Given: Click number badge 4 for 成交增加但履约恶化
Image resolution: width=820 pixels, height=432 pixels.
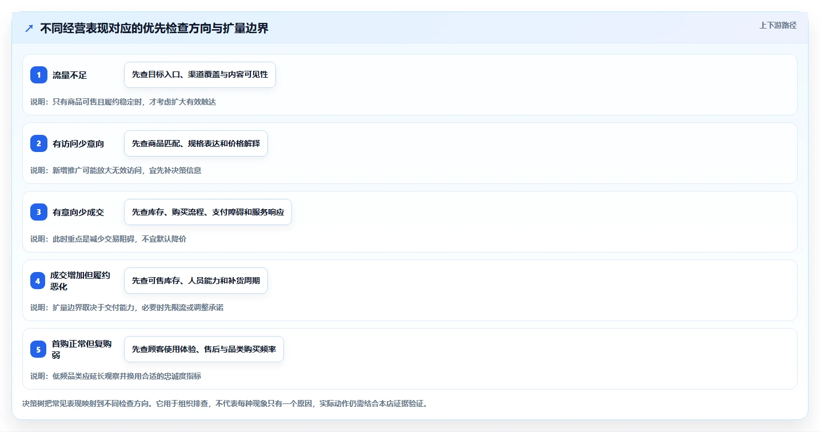Looking at the screenshot, I should pos(38,281).
